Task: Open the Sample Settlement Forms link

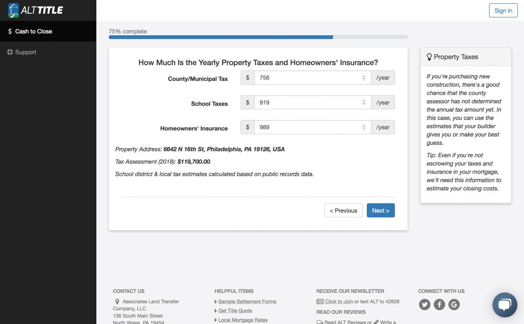Action: tap(247, 301)
